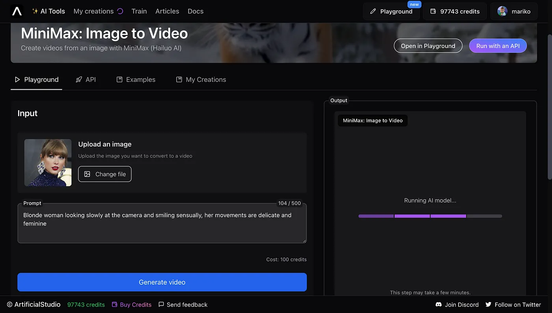Click the loading spinner beside My creations
The image size is (552, 313).
pos(120,11)
